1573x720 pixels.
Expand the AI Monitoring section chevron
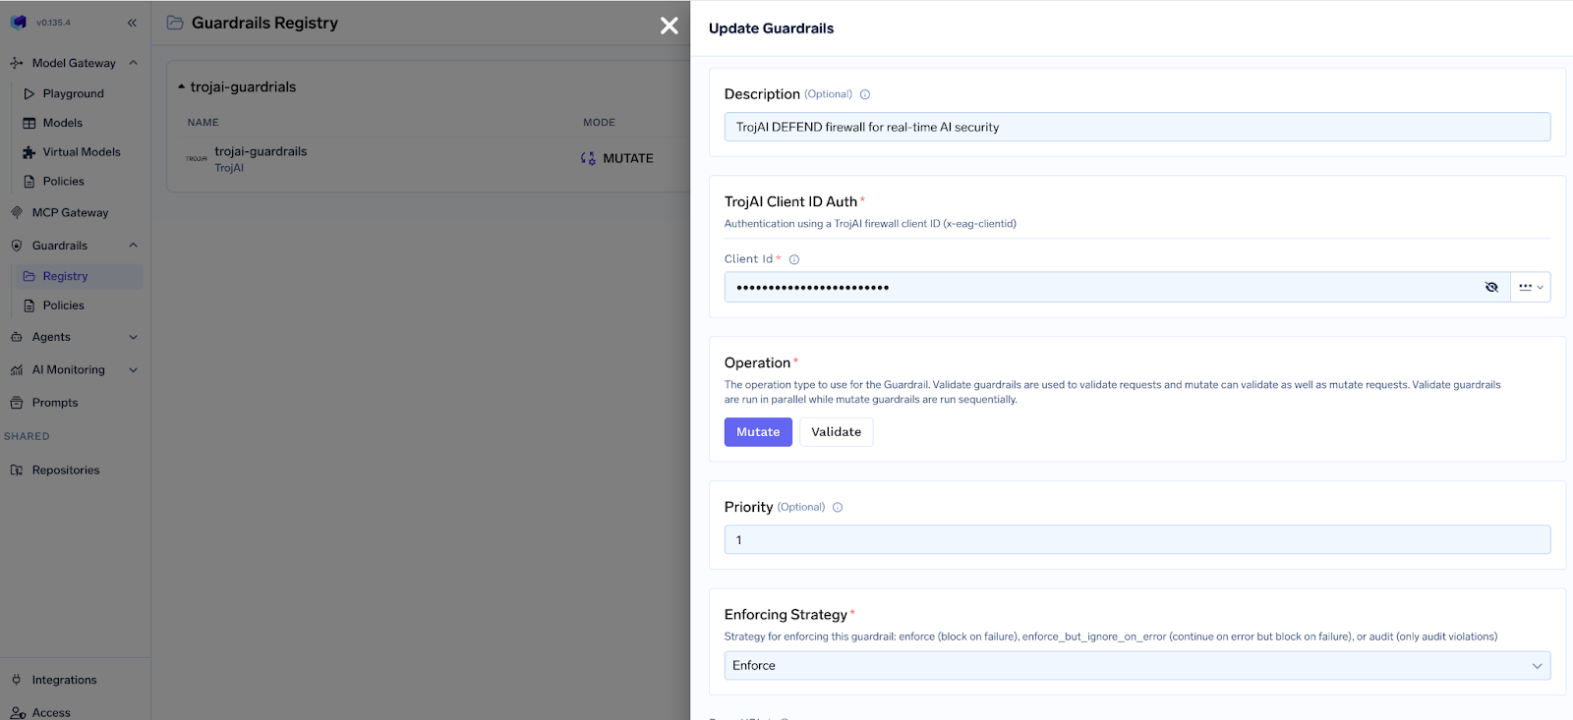tap(134, 370)
